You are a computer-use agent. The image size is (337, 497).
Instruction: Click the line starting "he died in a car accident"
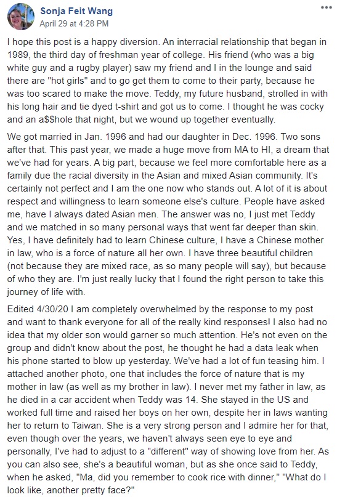pyautogui.click(x=158, y=399)
